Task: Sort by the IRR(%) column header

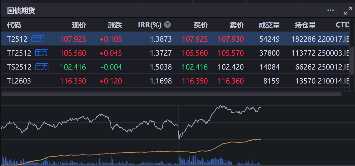Action: (x=150, y=25)
